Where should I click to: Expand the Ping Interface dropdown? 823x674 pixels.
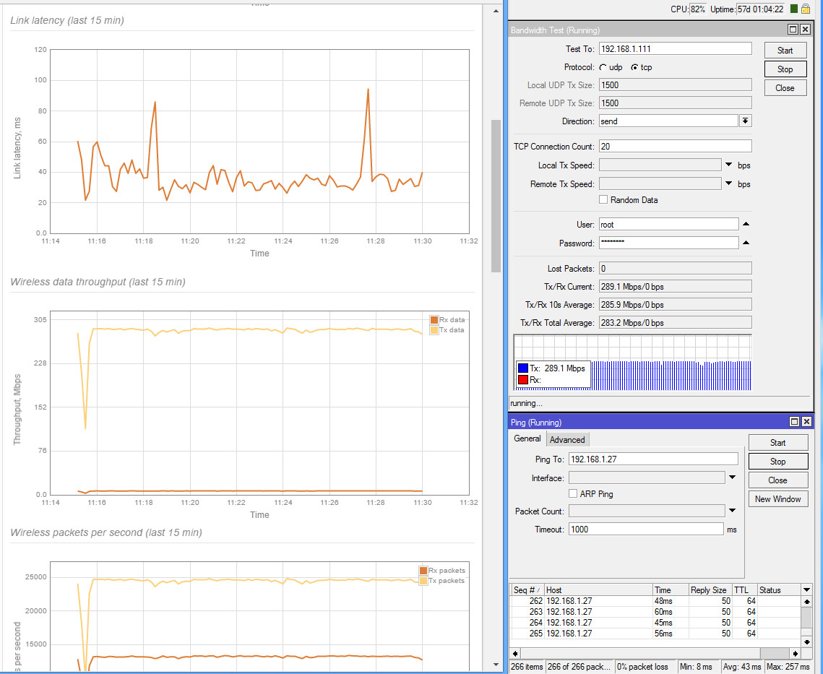tap(732, 478)
